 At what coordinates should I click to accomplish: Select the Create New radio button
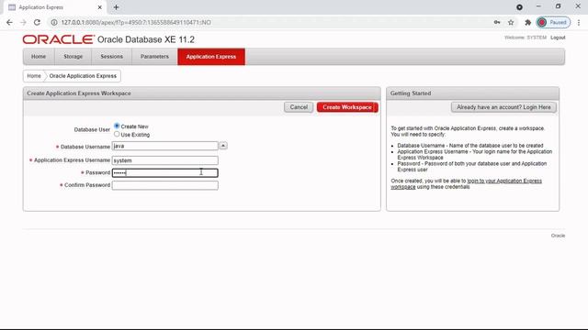click(x=117, y=126)
